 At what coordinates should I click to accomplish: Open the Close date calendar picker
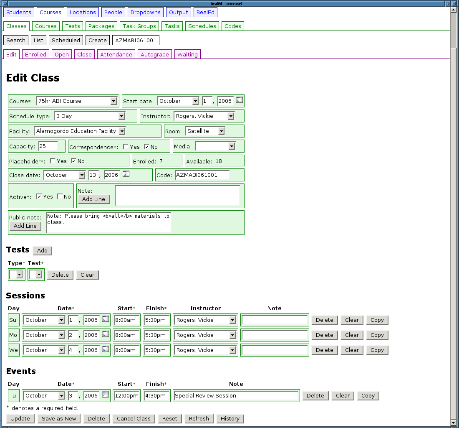pyautogui.click(x=126, y=174)
